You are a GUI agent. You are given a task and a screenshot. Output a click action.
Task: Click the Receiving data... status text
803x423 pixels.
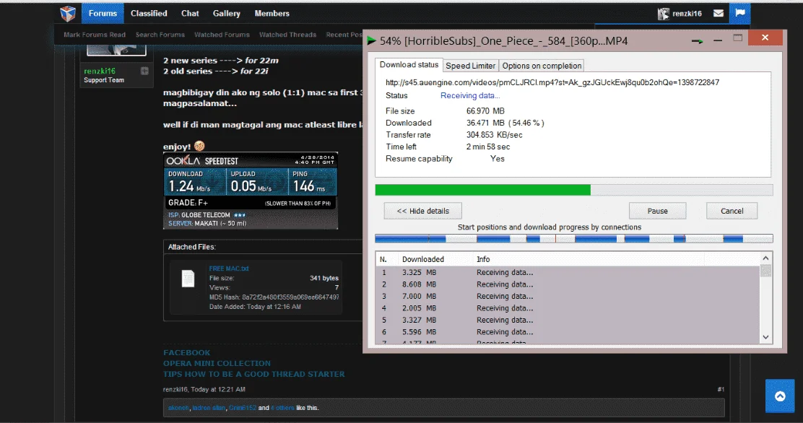point(470,96)
